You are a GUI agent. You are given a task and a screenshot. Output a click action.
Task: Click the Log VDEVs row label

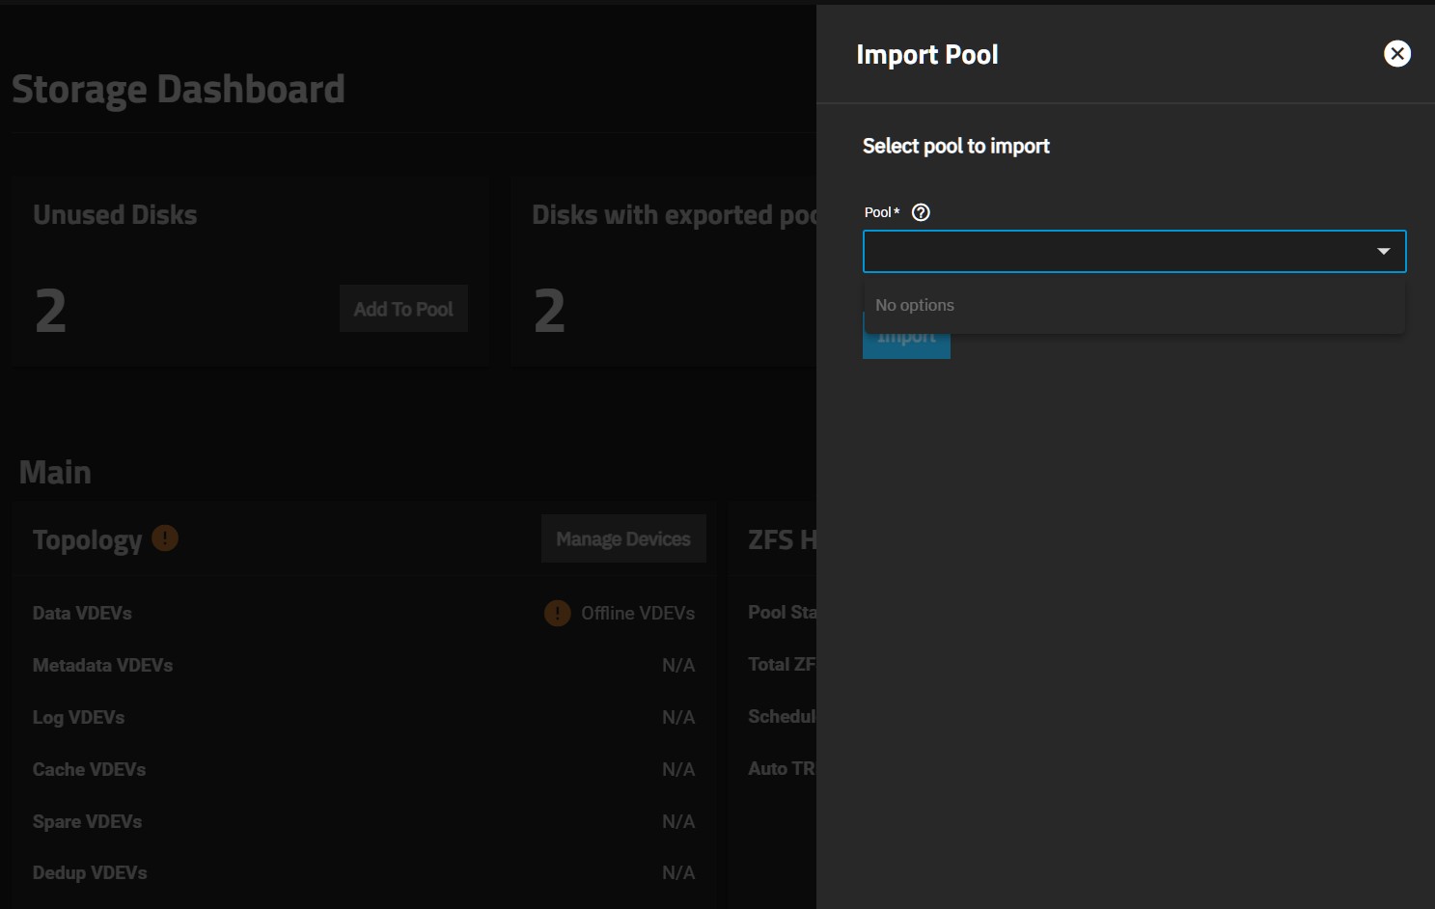tap(78, 717)
